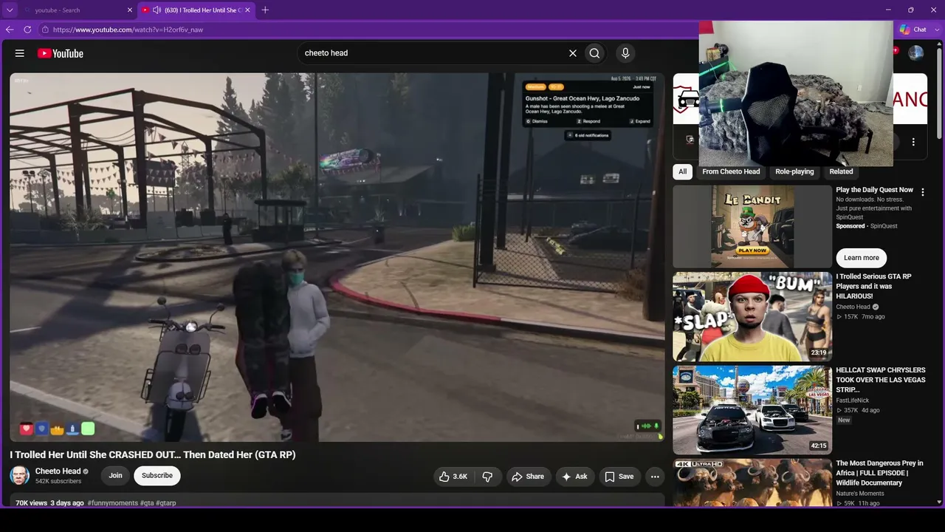Subscribe to Cheeto Head

coord(157,476)
